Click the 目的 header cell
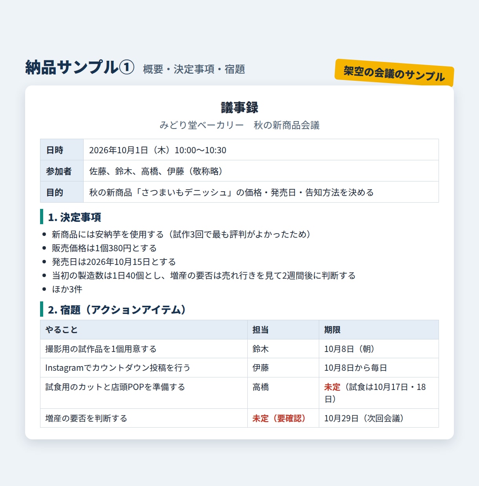 (62, 192)
